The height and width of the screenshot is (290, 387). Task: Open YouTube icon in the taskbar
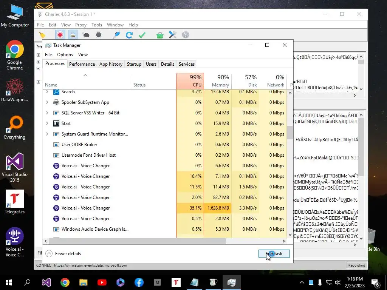[x=102, y=282]
